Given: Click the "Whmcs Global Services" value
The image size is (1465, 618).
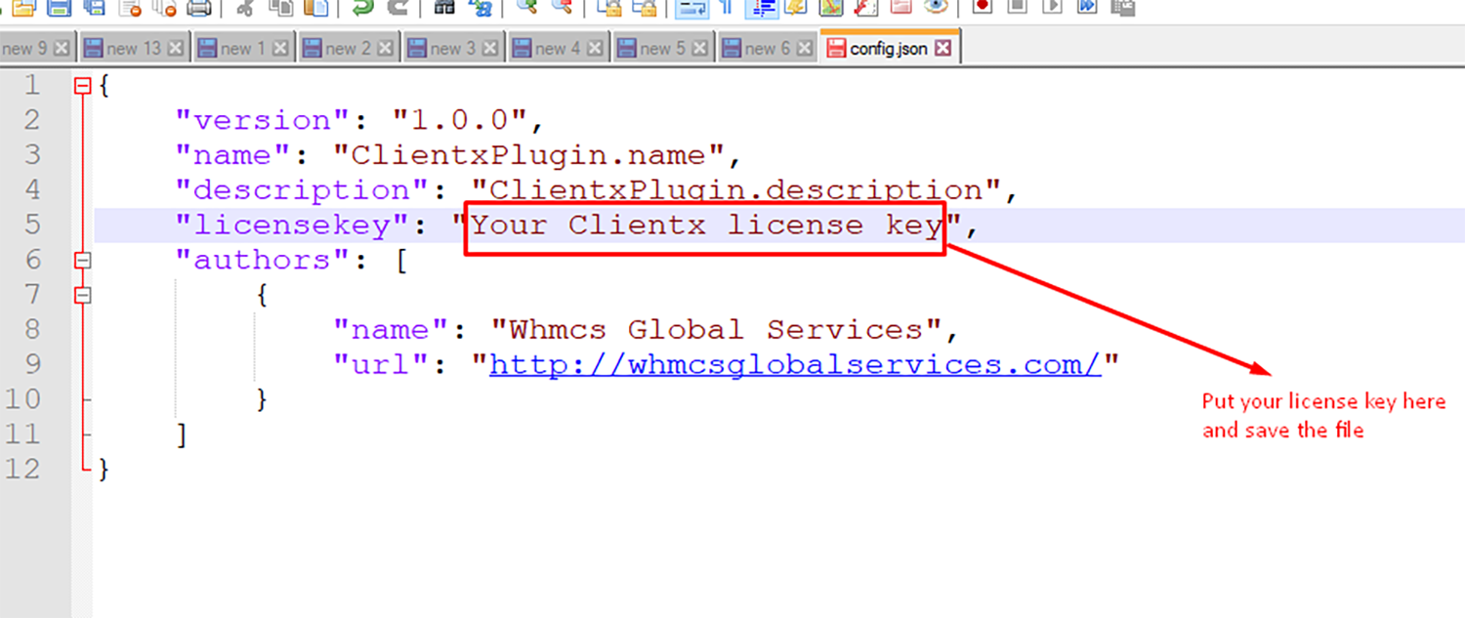Looking at the screenshot, I should pos(717,330).
